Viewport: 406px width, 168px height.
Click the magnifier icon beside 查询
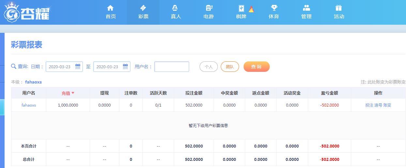(x=13, y=66)
